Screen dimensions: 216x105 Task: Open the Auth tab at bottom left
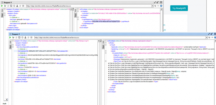click(x=4, y=104)
